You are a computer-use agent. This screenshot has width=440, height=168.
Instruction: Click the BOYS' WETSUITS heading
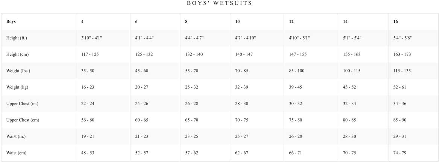[x=220, y=3]
